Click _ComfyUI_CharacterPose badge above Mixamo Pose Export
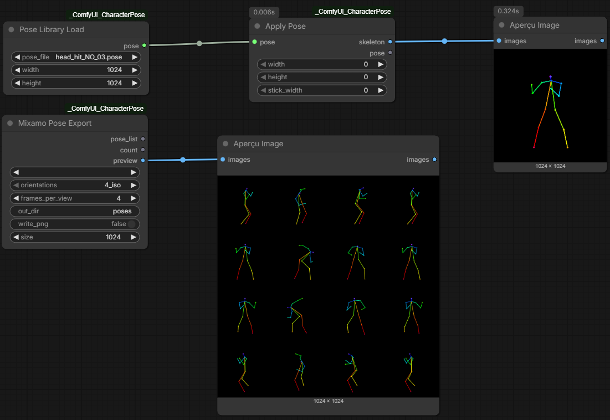This screenshot has height=420, width=610. (x=106, y=109)
